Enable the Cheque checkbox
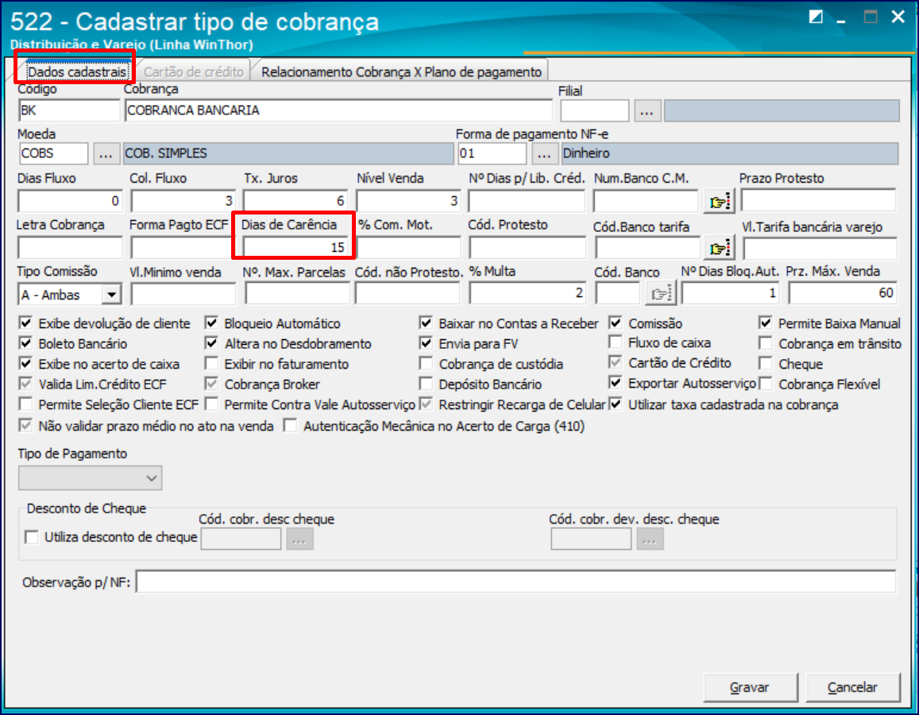 pyautogui.click(x=766, y=363)
